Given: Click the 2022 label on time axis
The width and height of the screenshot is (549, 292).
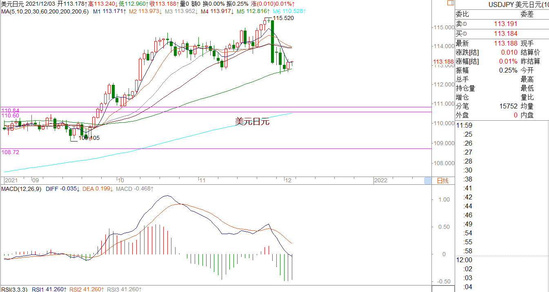Looking at the screenshot, I should 381,180.
